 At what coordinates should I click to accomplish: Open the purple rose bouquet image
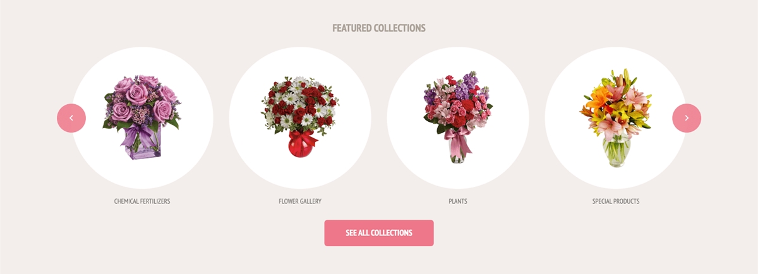[x=142, y=117]
